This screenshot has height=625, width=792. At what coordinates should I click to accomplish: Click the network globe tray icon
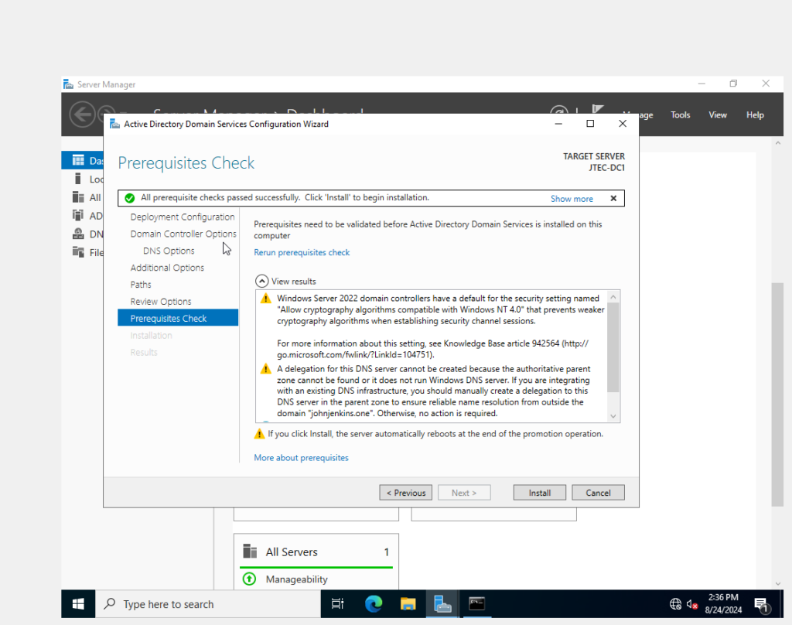pos(675,604)
